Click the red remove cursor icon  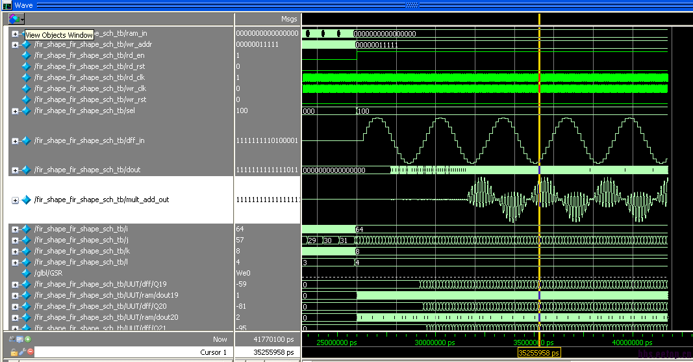[29, 352]
